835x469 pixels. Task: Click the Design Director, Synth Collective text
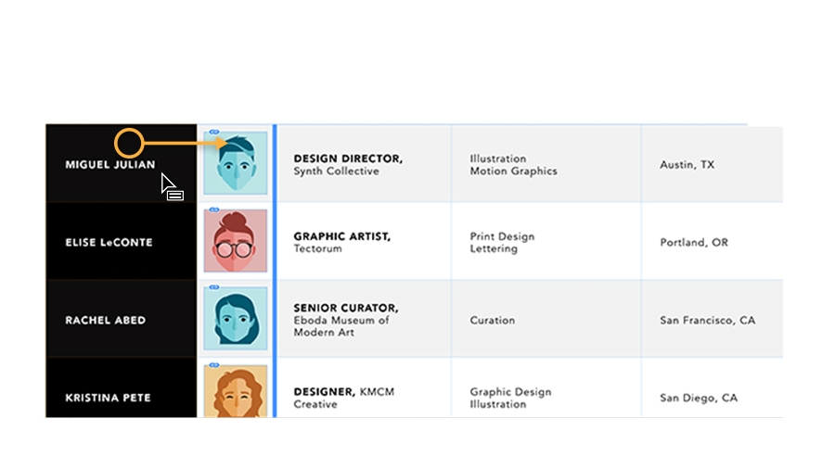[348, 165]
